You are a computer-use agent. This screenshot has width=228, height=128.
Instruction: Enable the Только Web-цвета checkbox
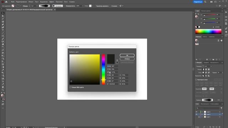tap(71, 87)
